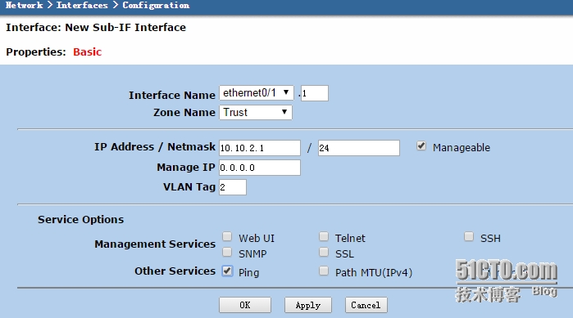The height and width of the screenshot is (318, 573).
Task: Click Interfaces in the breadcrumb
Action: click(x=82, y=5)
